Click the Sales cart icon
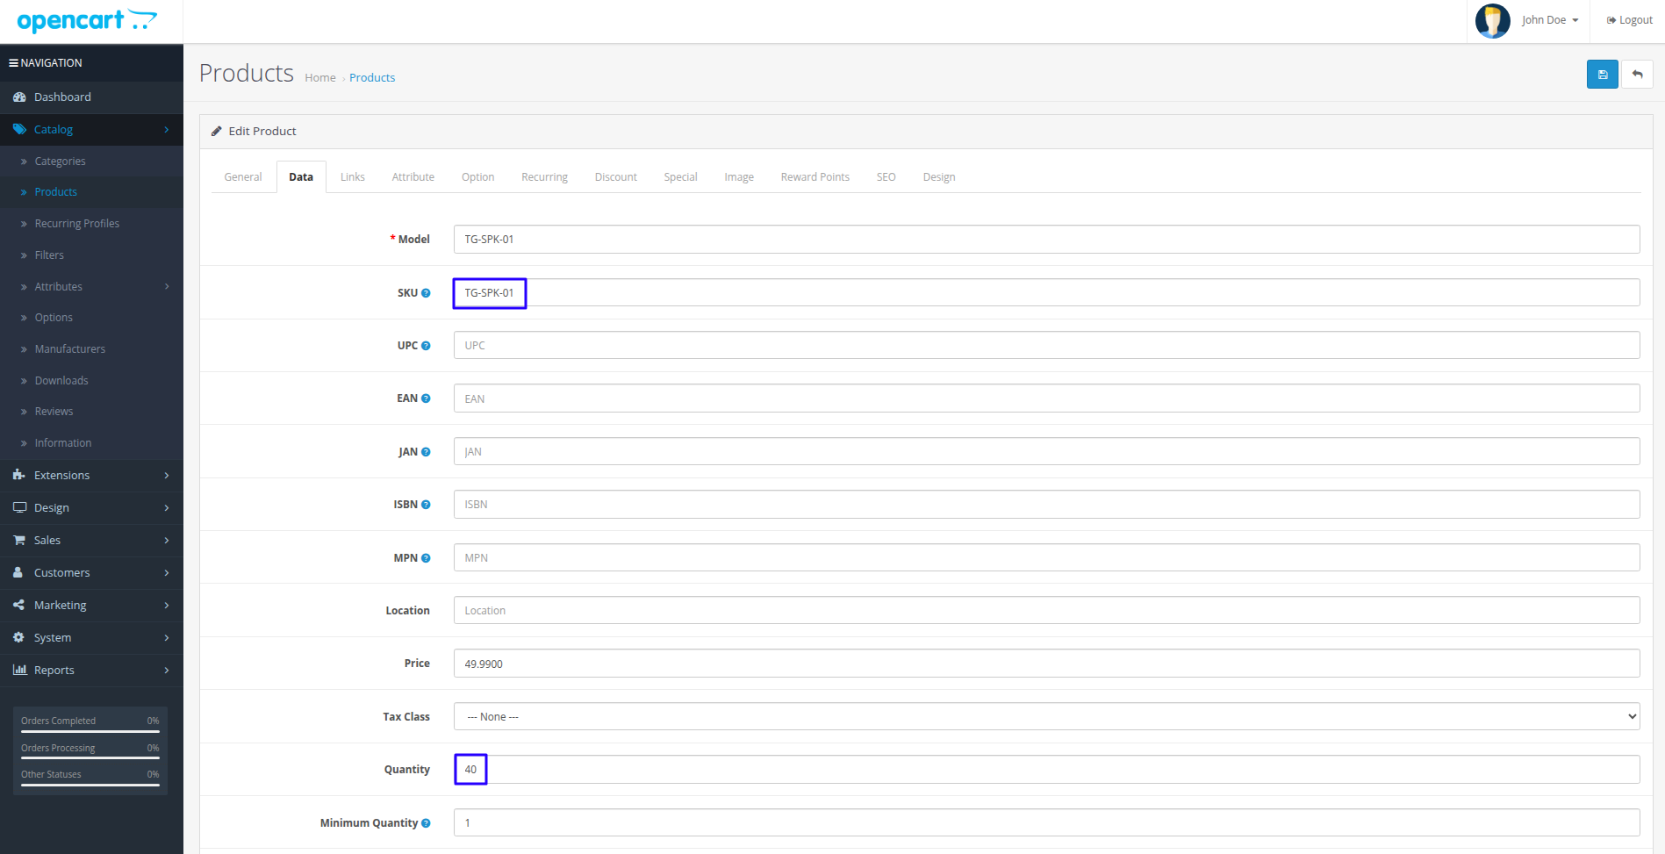Screen dimensions: 1665x854 pos(19,540)
